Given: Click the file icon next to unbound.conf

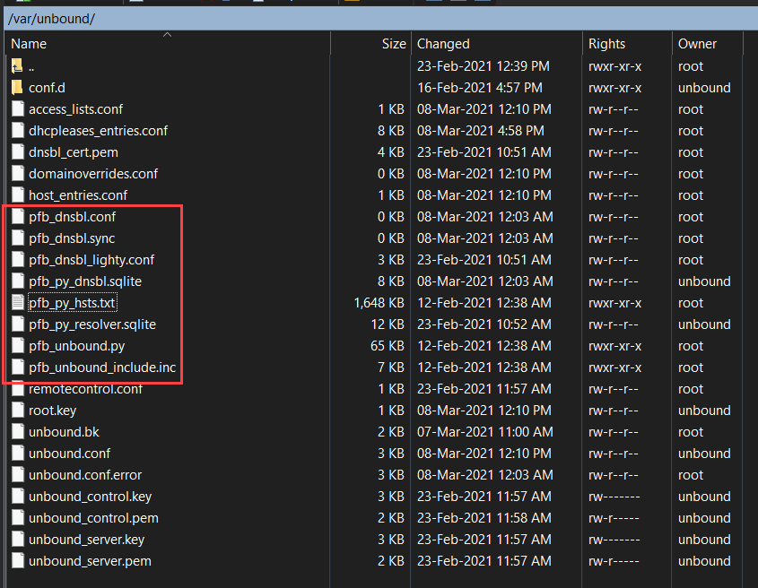Looking at the screenshot, I should coord(18,454).
